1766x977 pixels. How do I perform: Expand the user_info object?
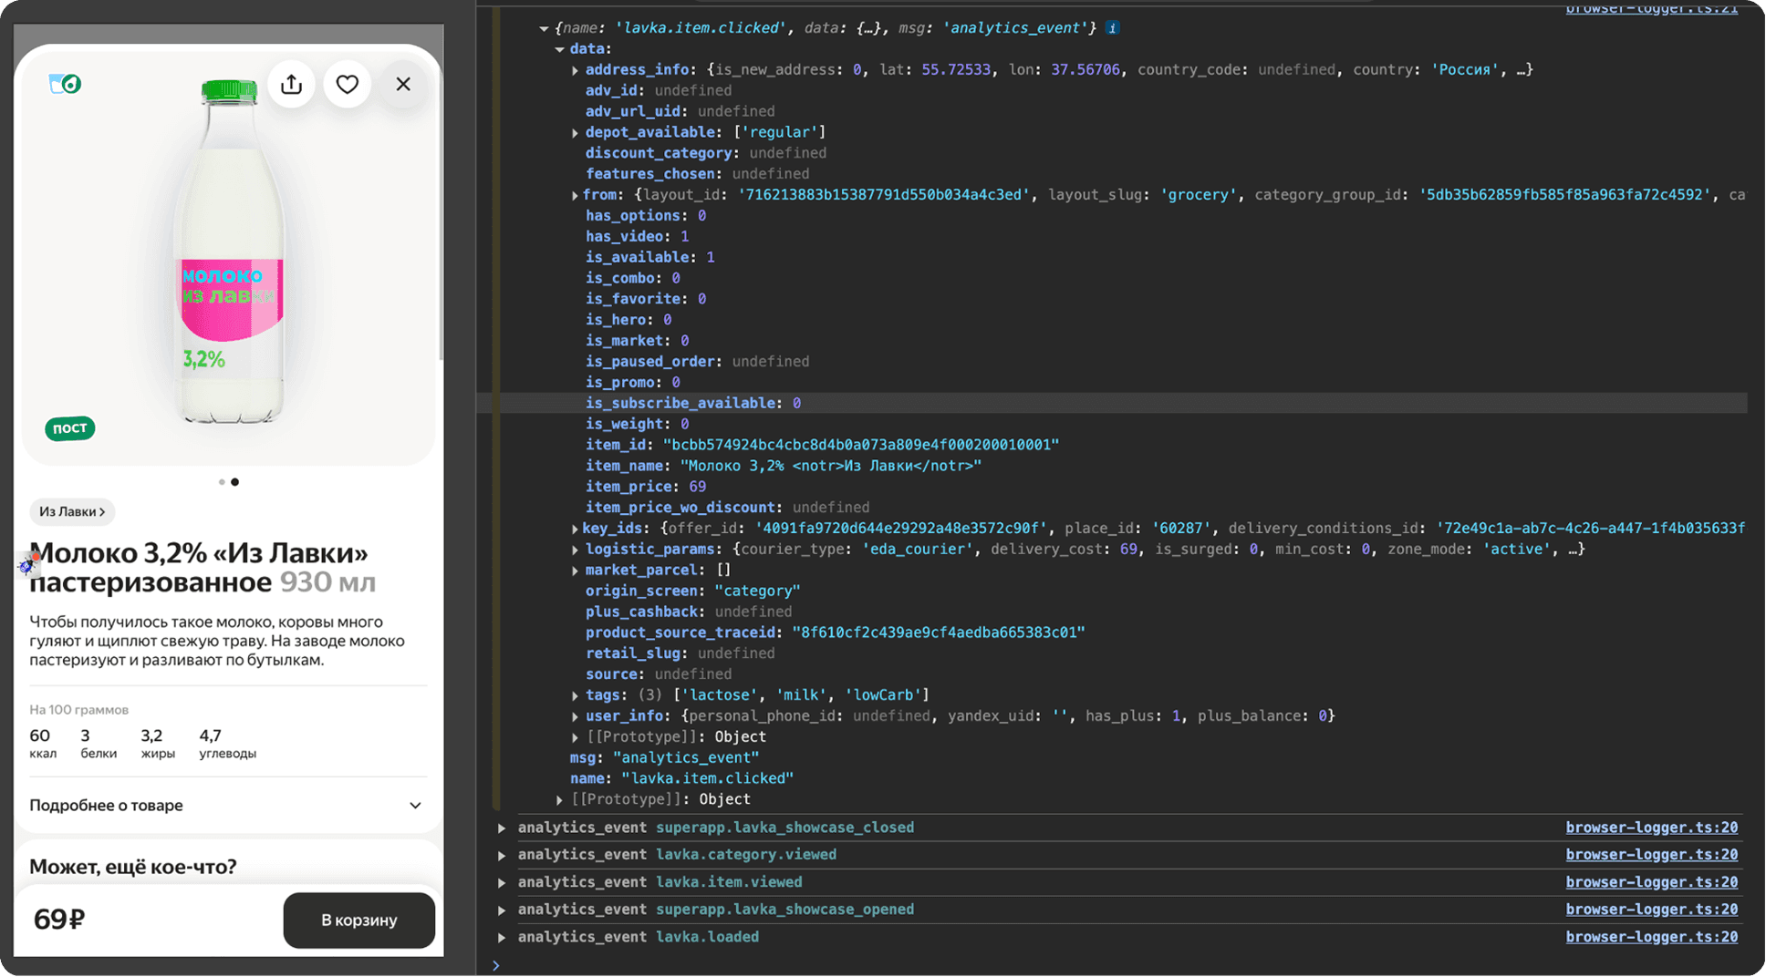pyautogui.click(x=575, y=716)
